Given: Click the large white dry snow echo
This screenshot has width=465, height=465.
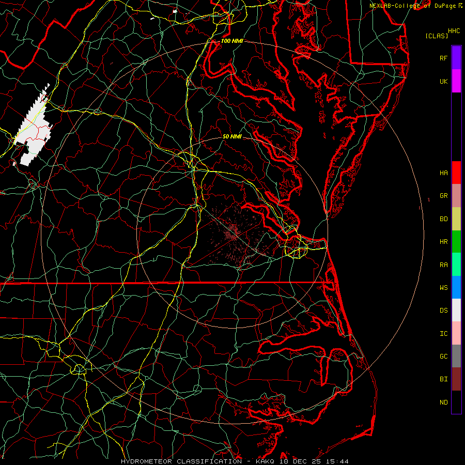Looking at the screenshot, I should point(34,128).
